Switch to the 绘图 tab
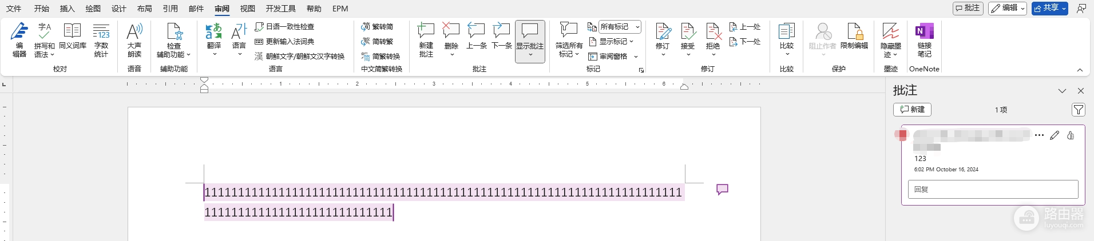The image size is (1094, 241). click(x=93, y=9)
